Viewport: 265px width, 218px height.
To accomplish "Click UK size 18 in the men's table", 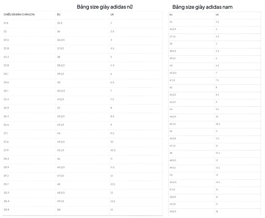I will [217, 212].
